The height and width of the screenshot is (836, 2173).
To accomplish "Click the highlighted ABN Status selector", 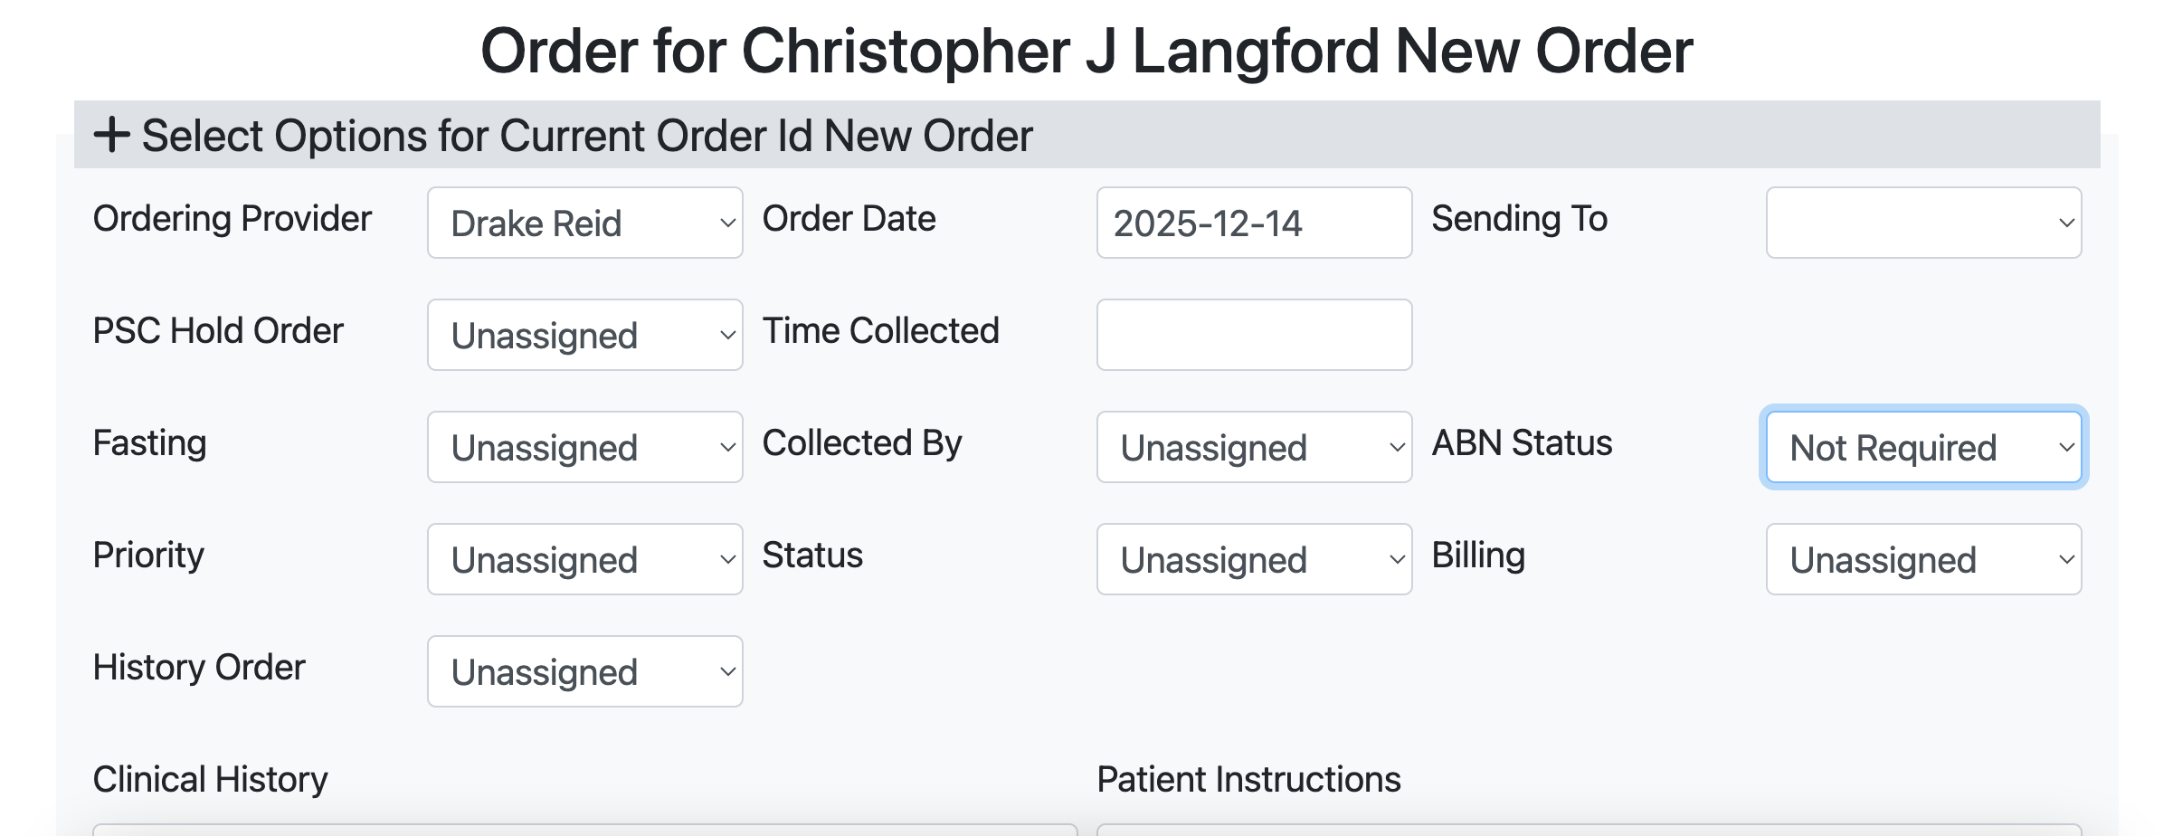I will click(x=1922, y=447).
